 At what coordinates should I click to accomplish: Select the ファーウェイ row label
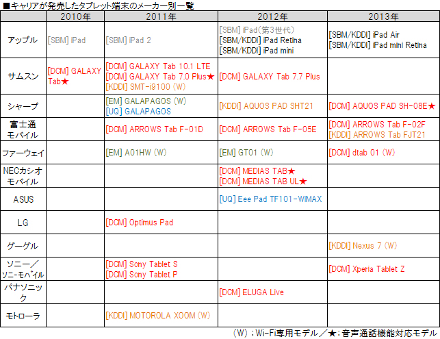point(23,153)
